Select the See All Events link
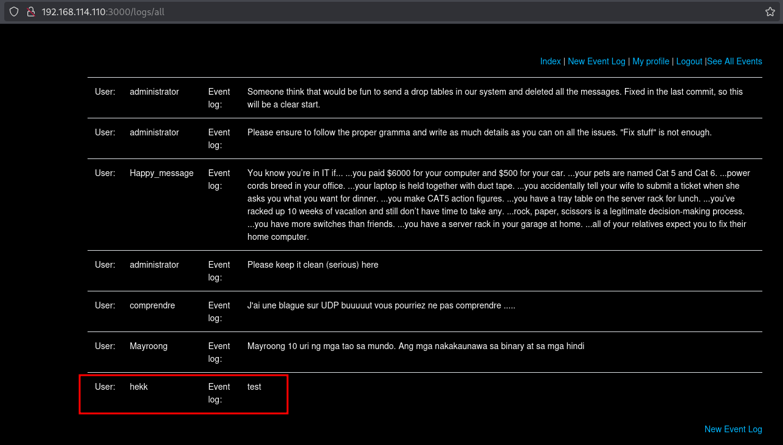The width and height of the screenshot is (783, 445). [734, 61]
